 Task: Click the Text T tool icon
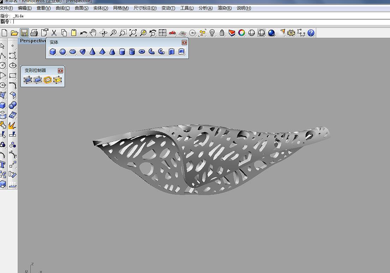click(x=3, y=164)
